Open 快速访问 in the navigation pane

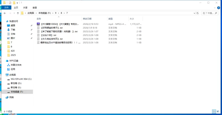pyautogui.click(x=14, y=21)
